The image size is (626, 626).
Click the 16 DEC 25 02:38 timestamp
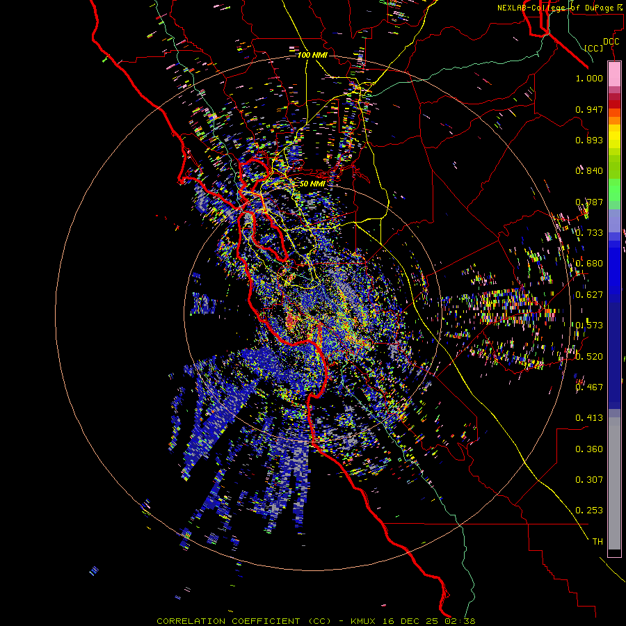[428, 621]
